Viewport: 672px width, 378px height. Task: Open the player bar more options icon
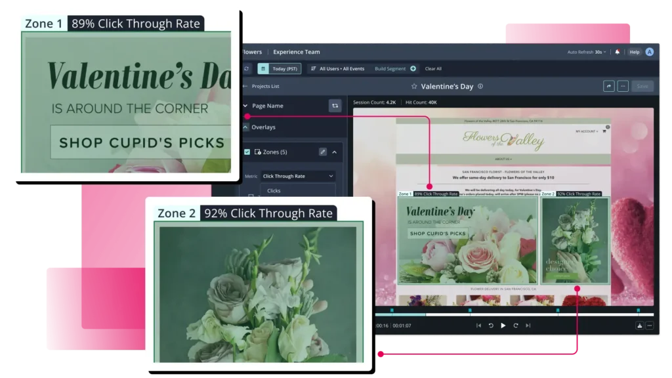[650, 325]
